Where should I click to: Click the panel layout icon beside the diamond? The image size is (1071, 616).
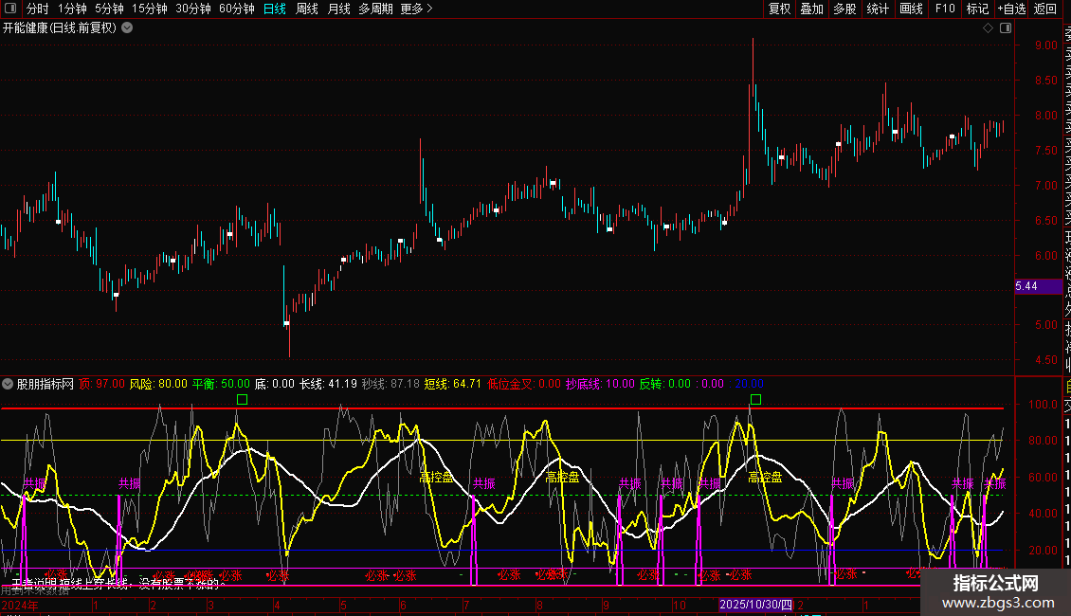coord(1004,27)
